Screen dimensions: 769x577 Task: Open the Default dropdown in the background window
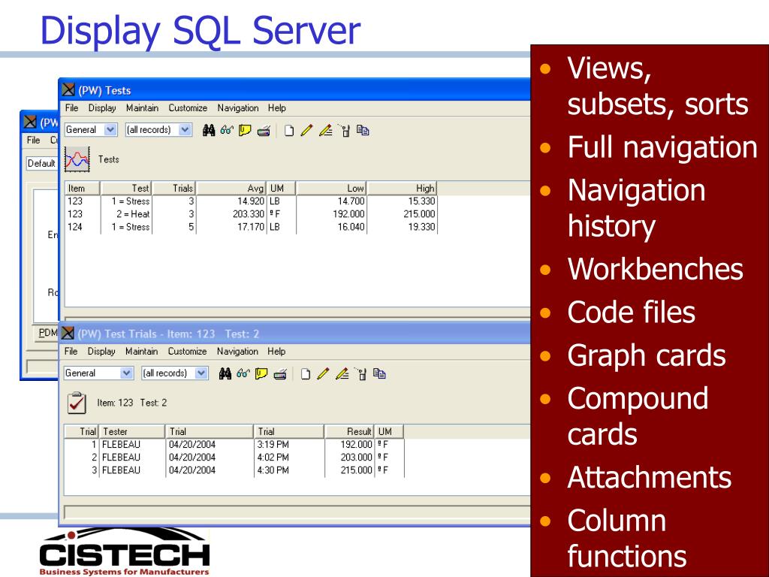[42, 163]
